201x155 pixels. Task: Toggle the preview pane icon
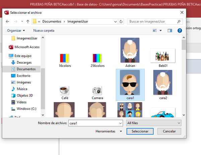click(x=170, y=30)
